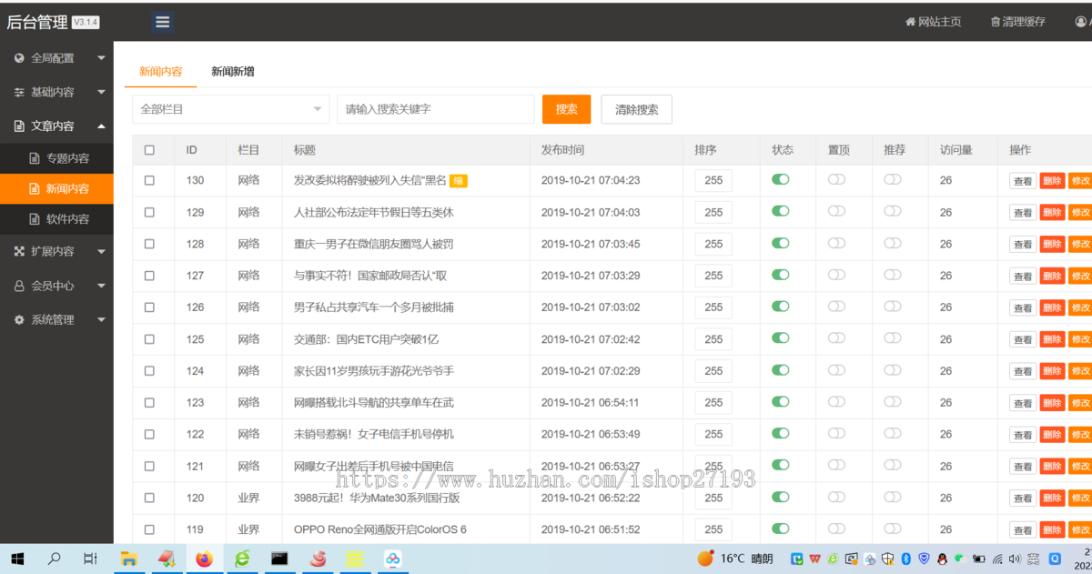Click the search keyword input field
1092x574 pixels.
pos(435,109)
